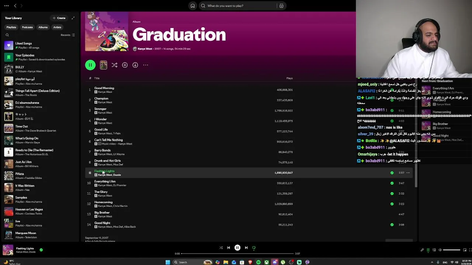Image resolution: width=472 pixels, height=265 pixels.
Task: Expand Your Library panel
Action: pos(73,18)
